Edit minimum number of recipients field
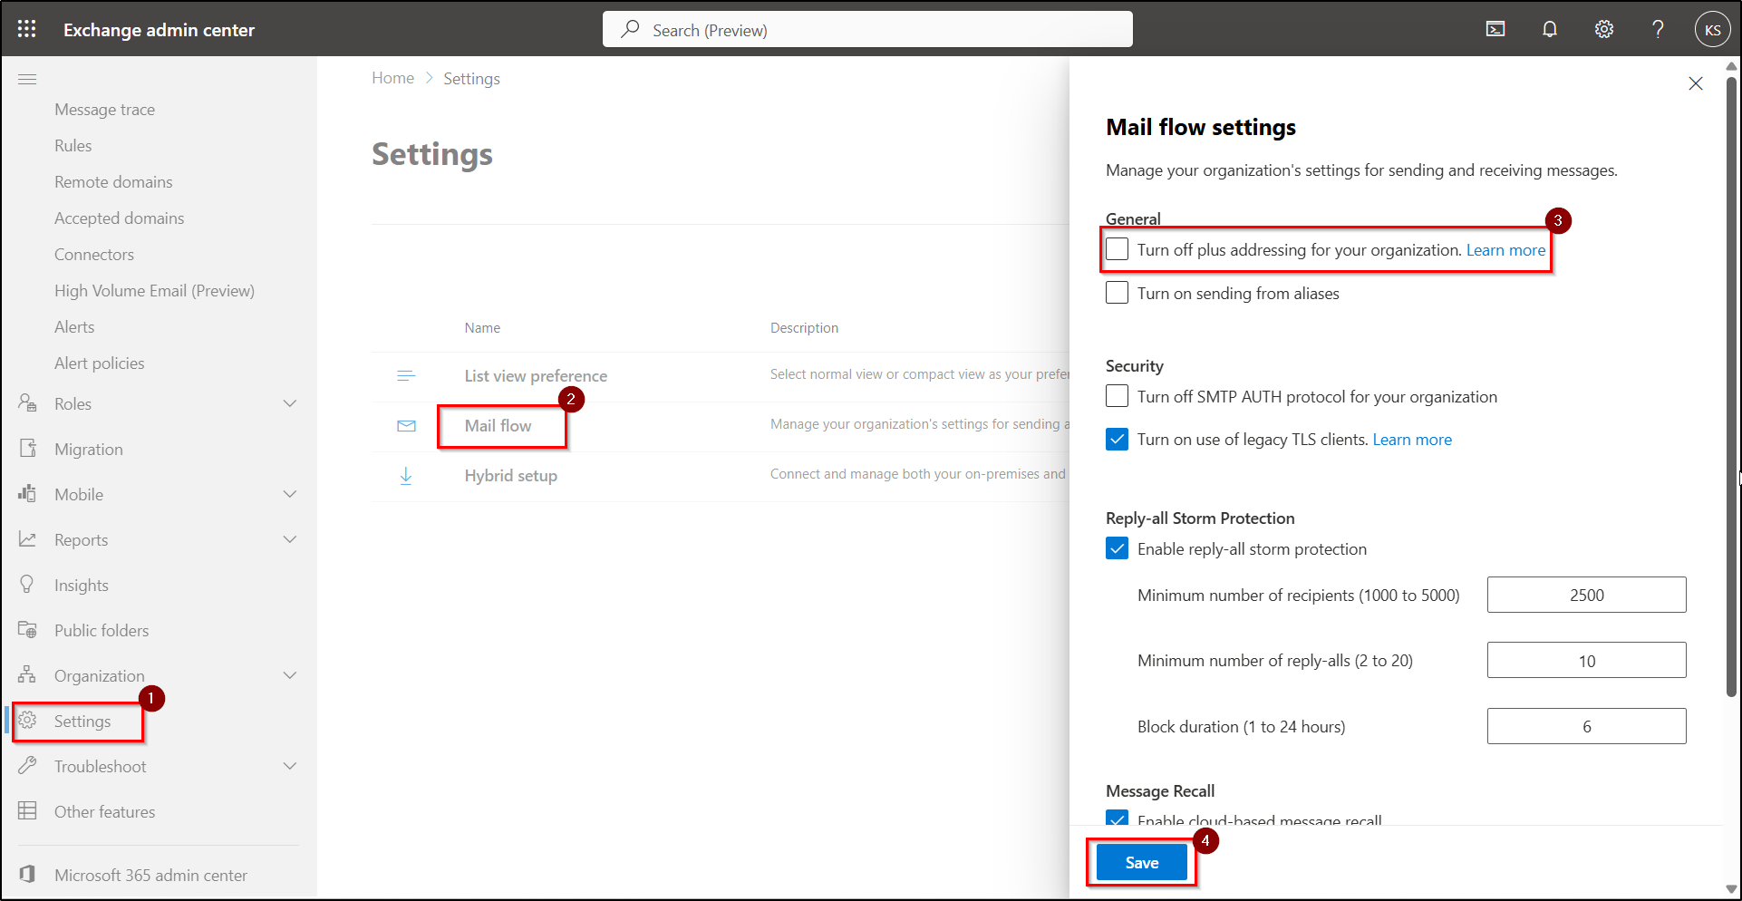1742x901 pixels. pyautogui.click(x=1586, y=595)
